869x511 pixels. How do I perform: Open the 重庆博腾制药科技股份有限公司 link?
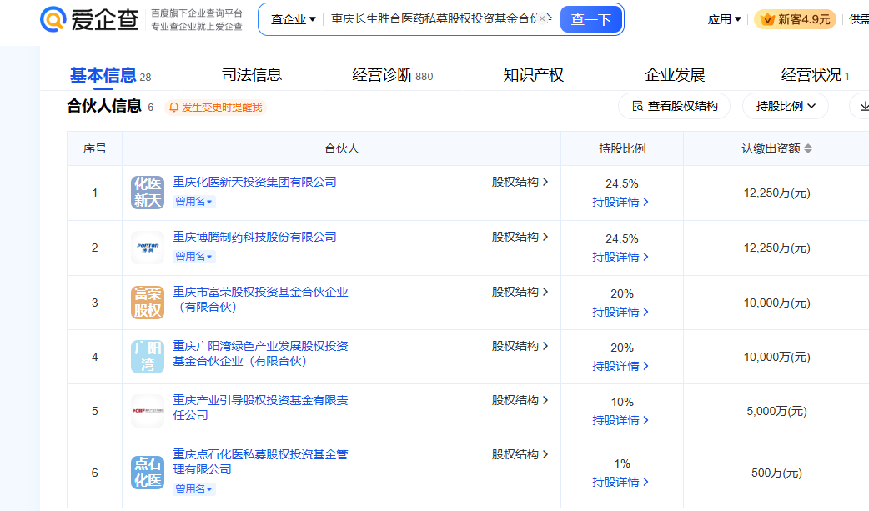[254, 237]
